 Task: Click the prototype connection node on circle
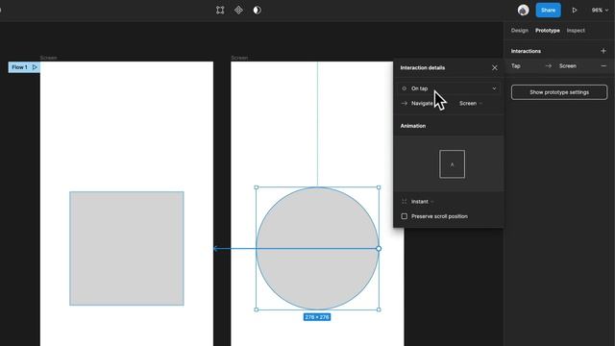[x=379, y=248]
